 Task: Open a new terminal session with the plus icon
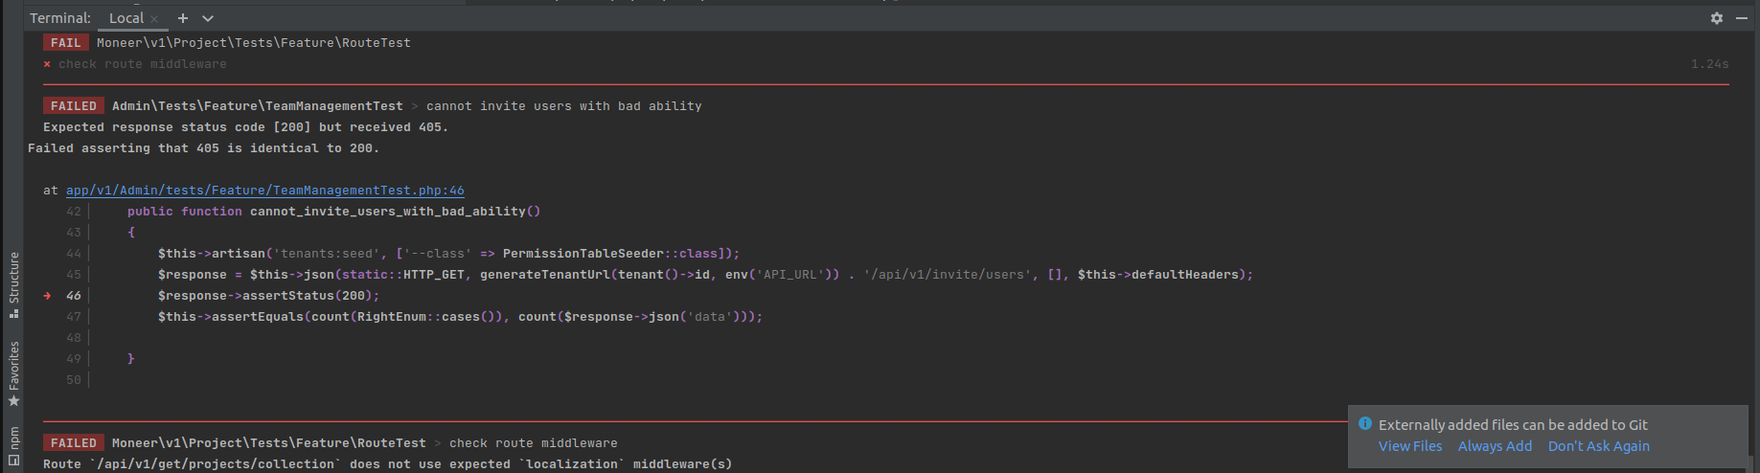click(x=183, y=18)
